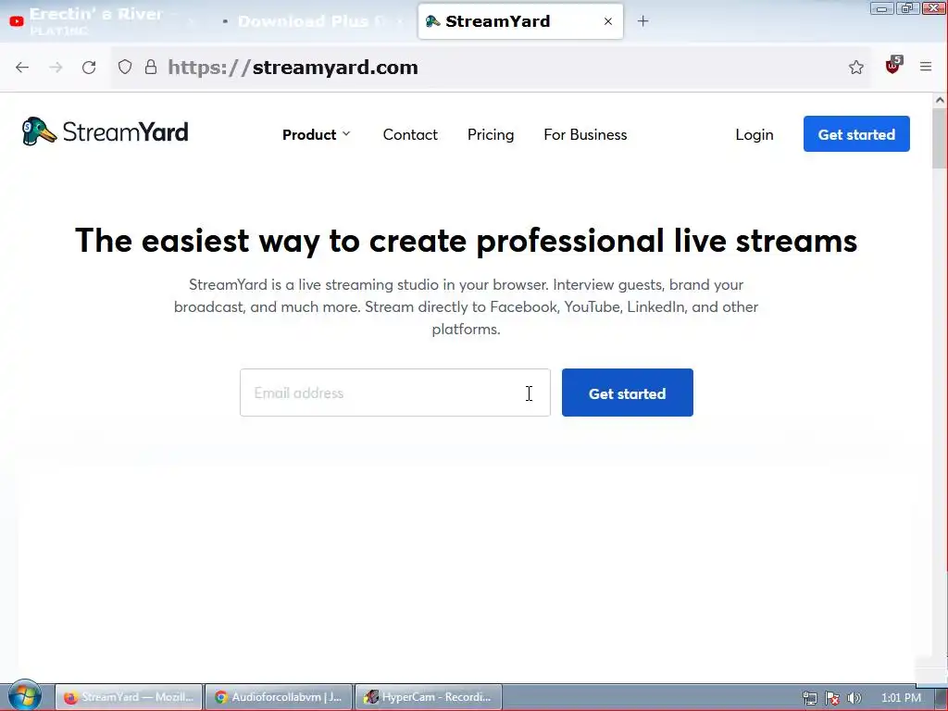This screenshot has height=711, width=948.
Task: Open the Contact page link
Action: point(410,134)
